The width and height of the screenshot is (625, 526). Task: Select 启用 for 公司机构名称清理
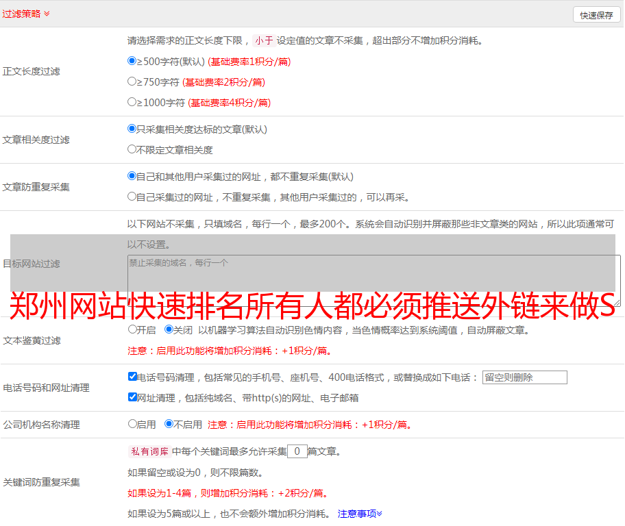132,424
